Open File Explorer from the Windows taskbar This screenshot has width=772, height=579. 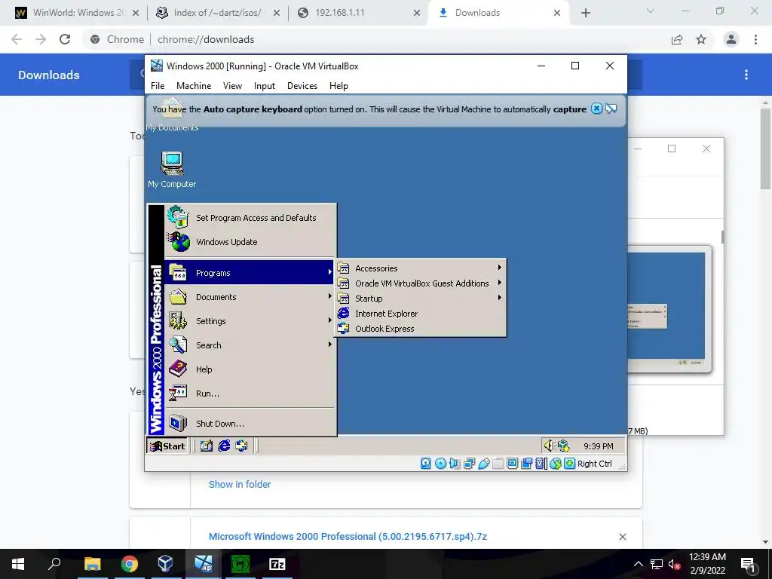coord(92,564)
